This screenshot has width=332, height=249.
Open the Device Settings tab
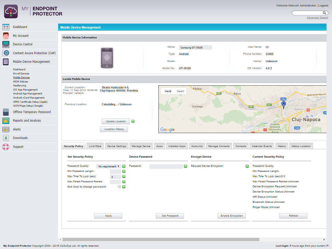tap(117, 146)
